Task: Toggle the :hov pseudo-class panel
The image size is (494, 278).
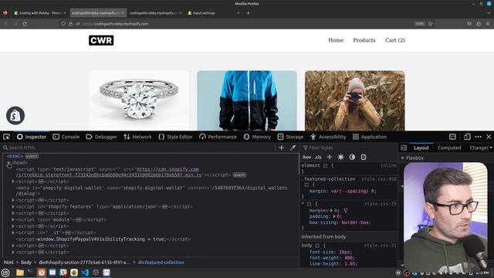Action: tap(307, 157)
